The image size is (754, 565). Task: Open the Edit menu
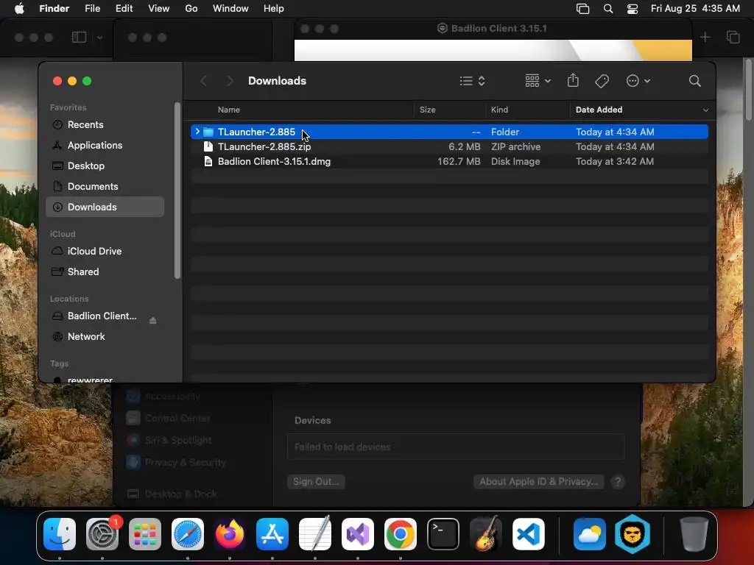[124, 9]
